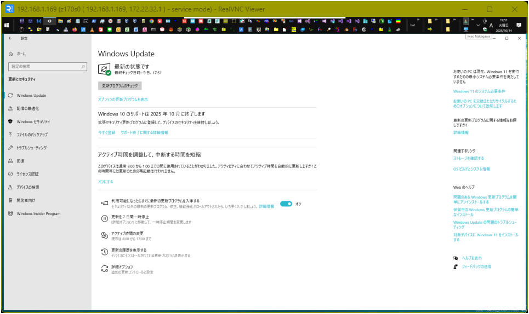Click the Settings gear taskbar icon
The image size is (529, 314).
[x=49, y=21]
